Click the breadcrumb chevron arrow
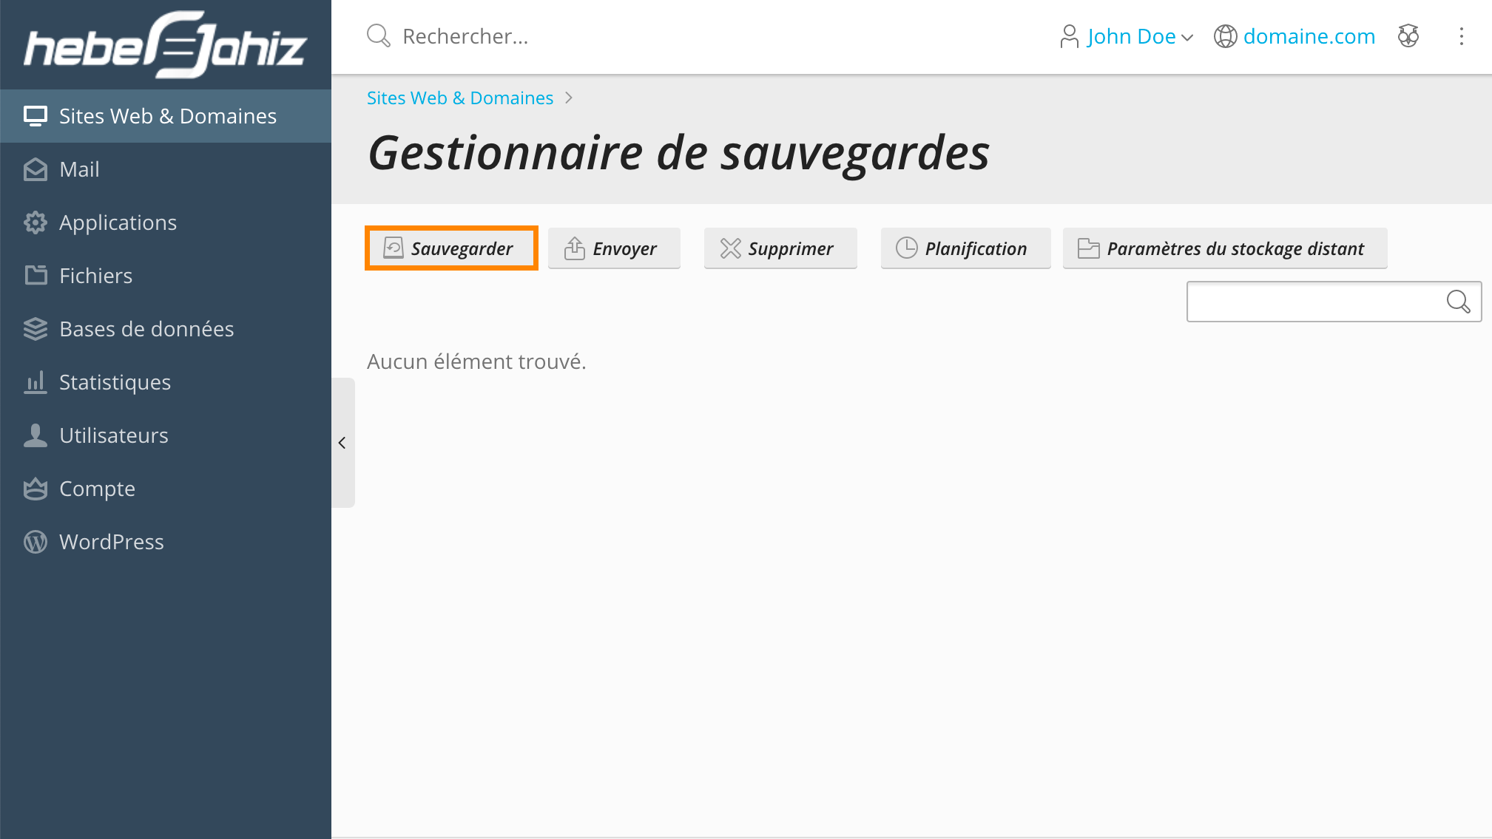 [x=569, y=98]
